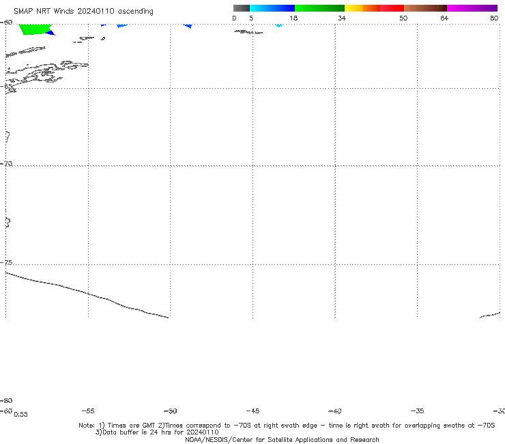Click the blue wind patch near -49 longitude
The height and width of the screenshot is (444, 505).
click(x=188, y=26)
